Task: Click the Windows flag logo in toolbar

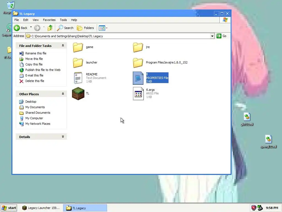Action: pyautogui.click(x=225, y=20)
